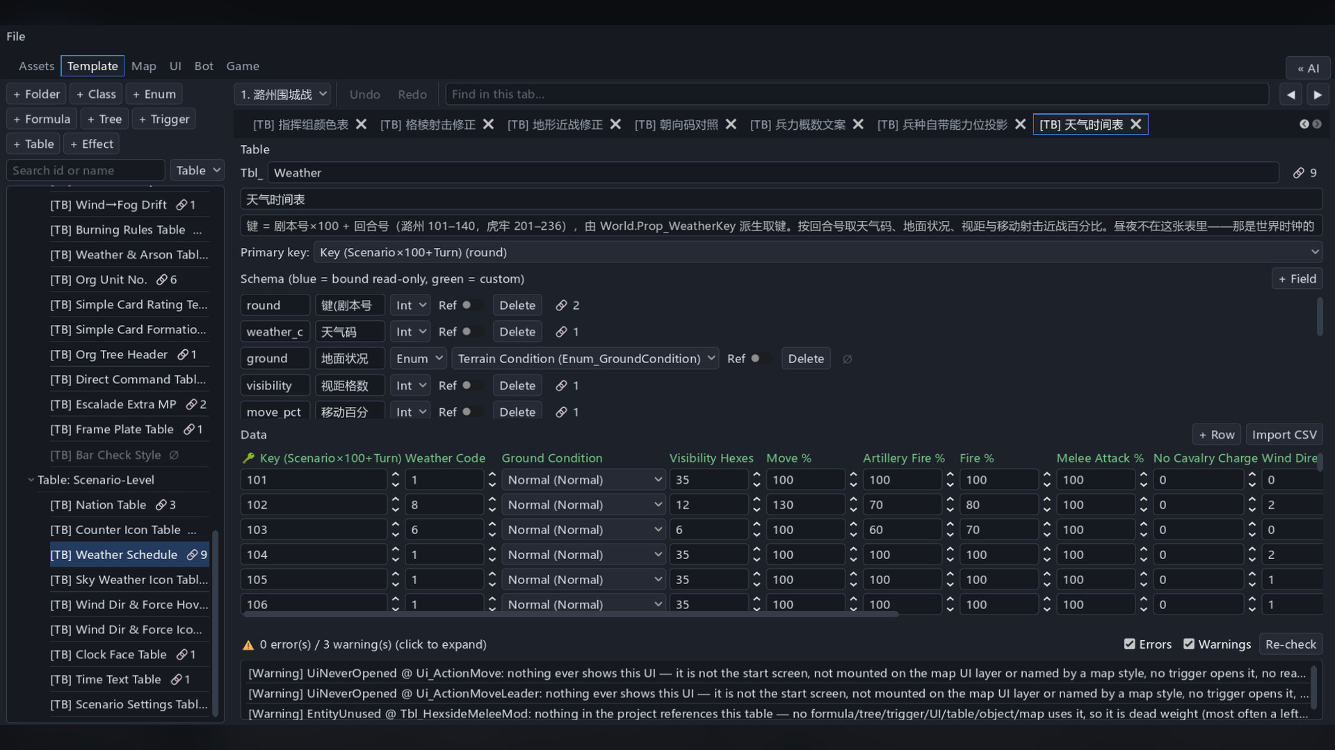Click the Re-check button
This screenshot has height=750, width=1335.
pos(1290,644)
